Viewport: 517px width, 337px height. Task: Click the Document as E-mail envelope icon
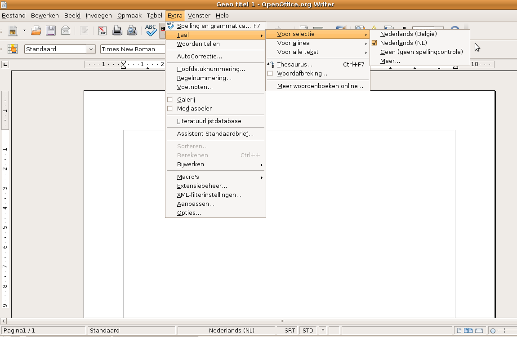[x=66, y=31]
